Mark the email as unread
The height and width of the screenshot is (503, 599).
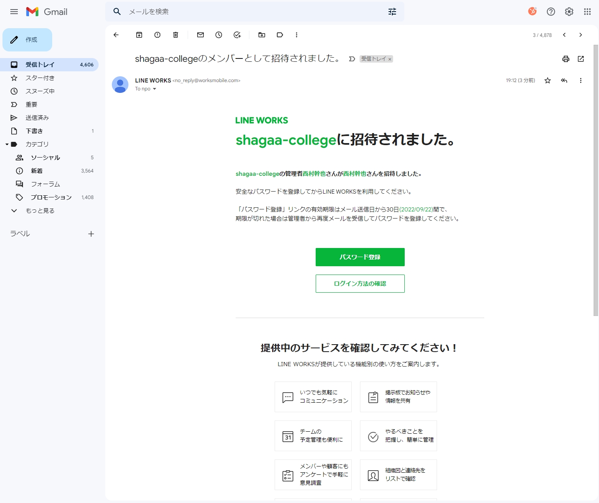(200, 35)
